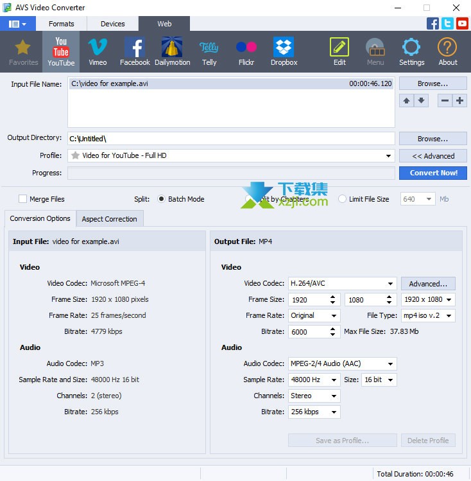Image resolution: width=471 pixels, height=481 pixels.
Task: Open the Twitter icon at top right
Action: click(x=447, y=24)
